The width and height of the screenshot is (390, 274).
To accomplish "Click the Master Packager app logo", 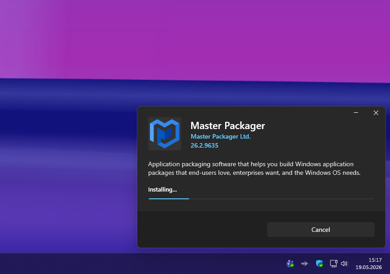I will click(165, 134).
